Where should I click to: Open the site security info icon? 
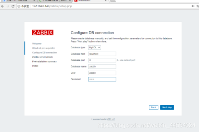point(19,6)
